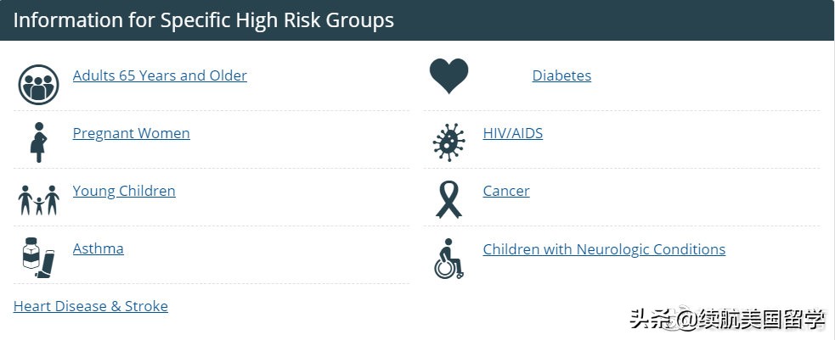Click the wheelchair icon
This screenshot has width=835, height=340.
coord(449,258)
